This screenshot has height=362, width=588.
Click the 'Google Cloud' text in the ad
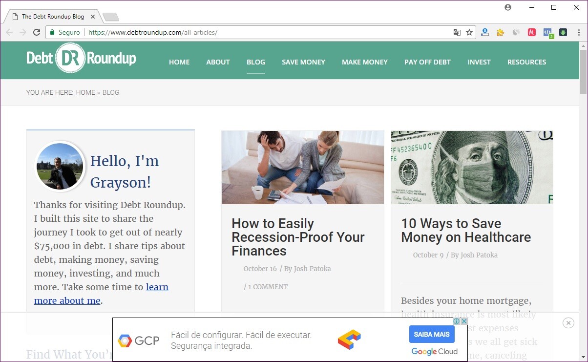pos(435,351)
